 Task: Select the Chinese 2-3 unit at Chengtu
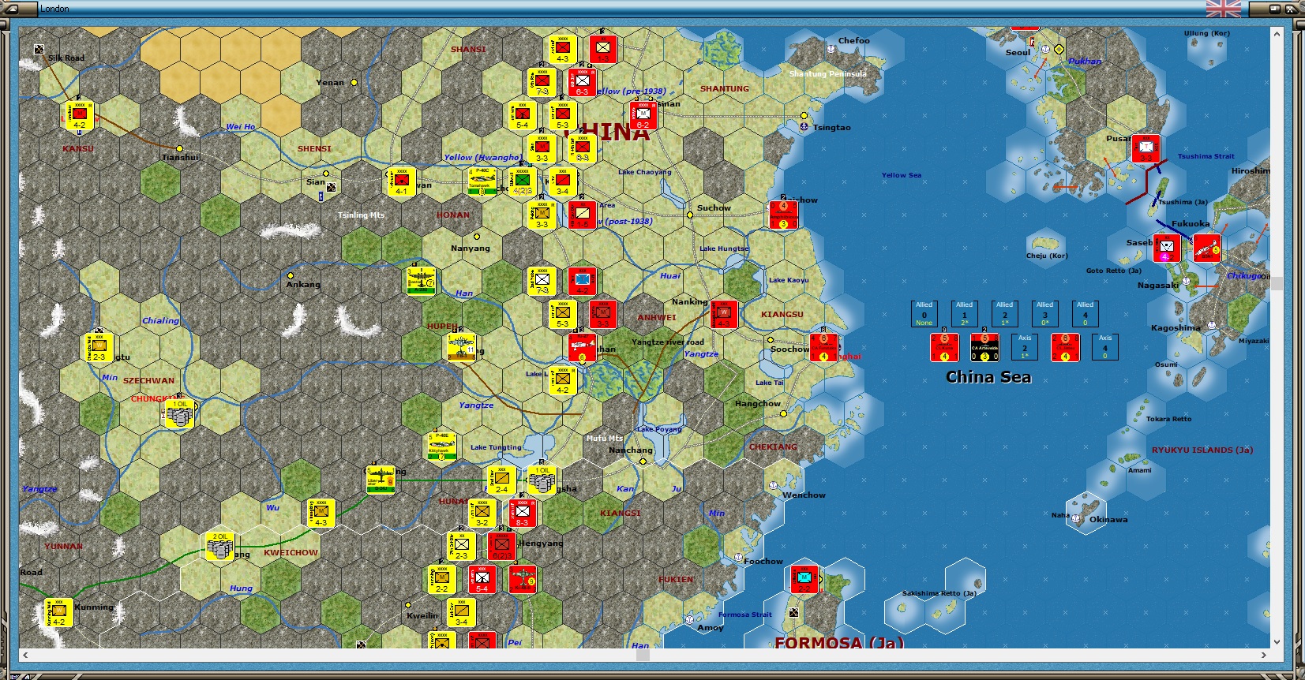pyautogui.click(x=99, y=347)
